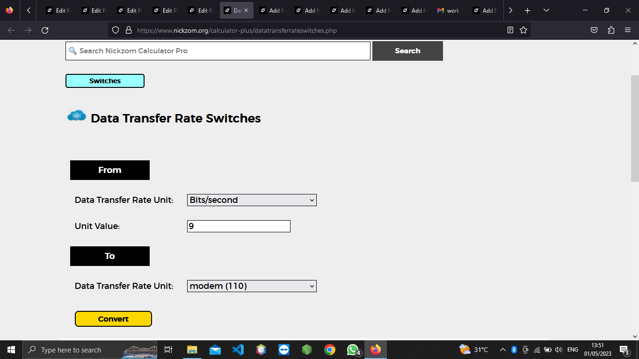Click the Unit Value input field
Screen dimensions: 639x359
[x=239, y=226]
